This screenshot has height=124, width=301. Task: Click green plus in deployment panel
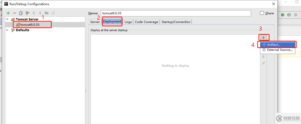[263, 38]
